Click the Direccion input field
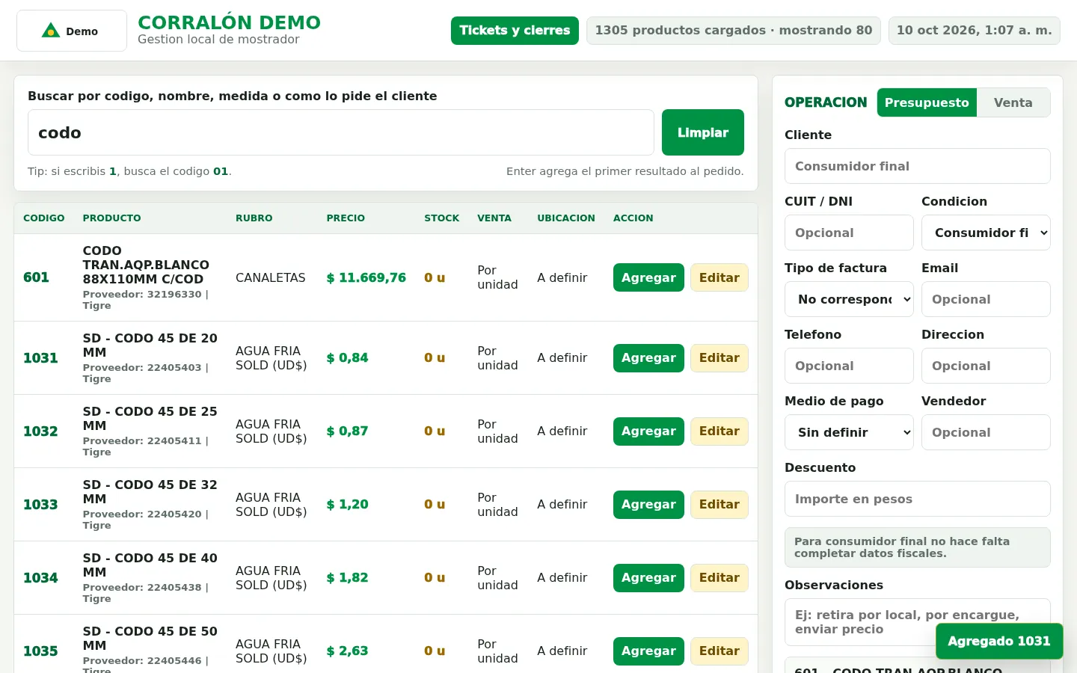1077x673 pixels. [986, 366]
